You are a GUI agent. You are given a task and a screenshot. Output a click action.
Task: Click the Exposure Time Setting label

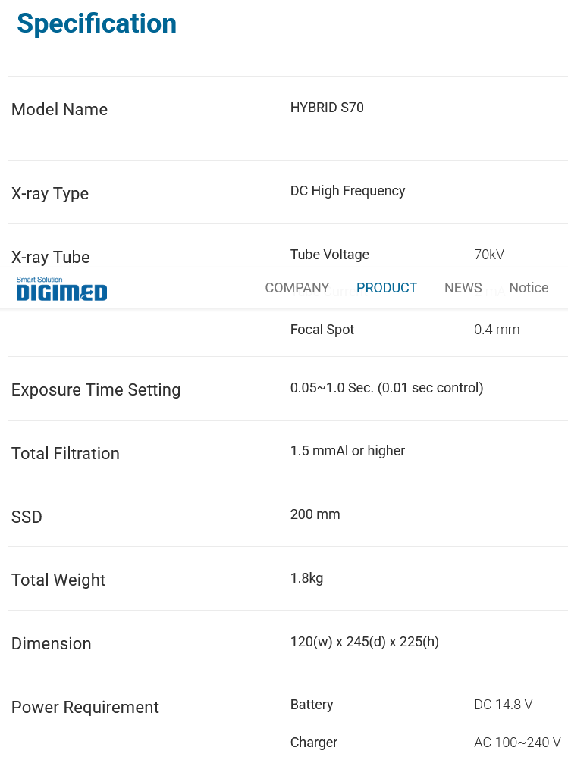click(x=96, y=389)
